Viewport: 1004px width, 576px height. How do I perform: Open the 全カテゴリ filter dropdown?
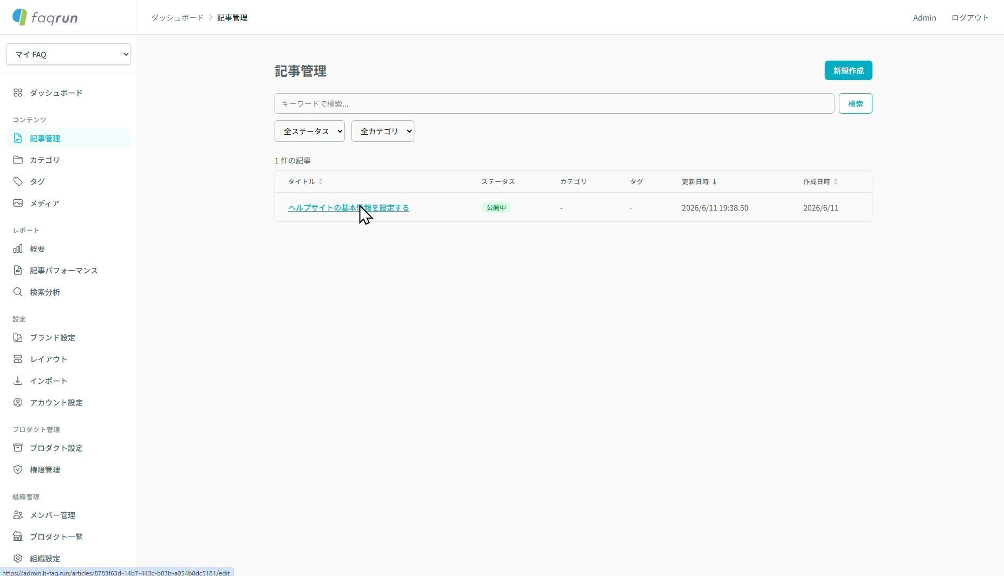click(x=383, y=131)
